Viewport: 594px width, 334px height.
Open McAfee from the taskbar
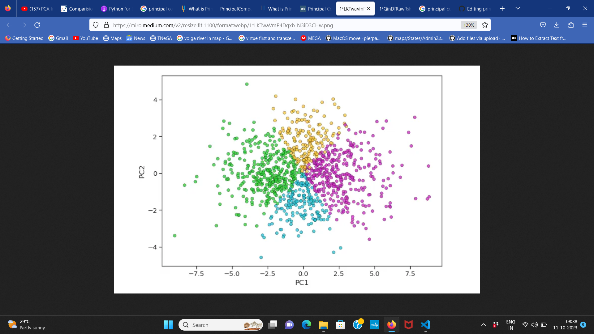tap(409, 325)
